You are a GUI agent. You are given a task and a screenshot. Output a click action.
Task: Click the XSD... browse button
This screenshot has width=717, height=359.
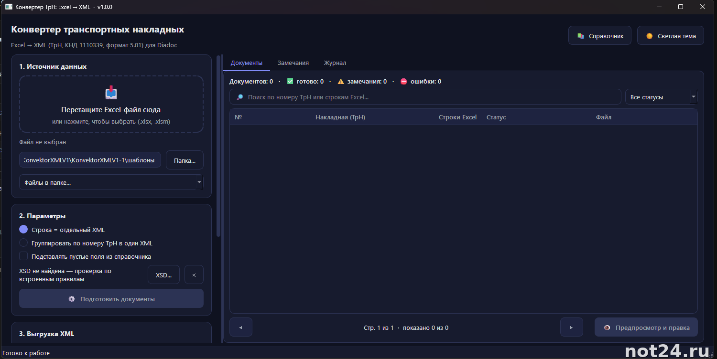click(x=164, y=275)
